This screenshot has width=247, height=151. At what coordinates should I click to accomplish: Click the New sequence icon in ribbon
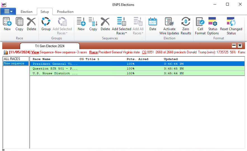click(x=81, y=21)
